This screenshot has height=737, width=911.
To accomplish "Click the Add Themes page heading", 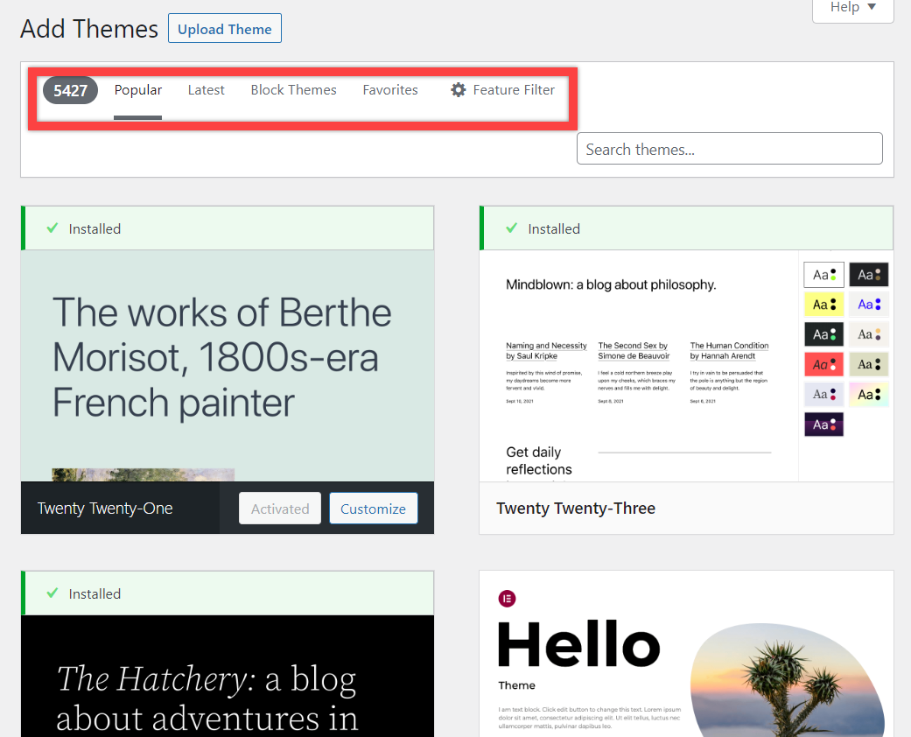I will pos(89,29).
